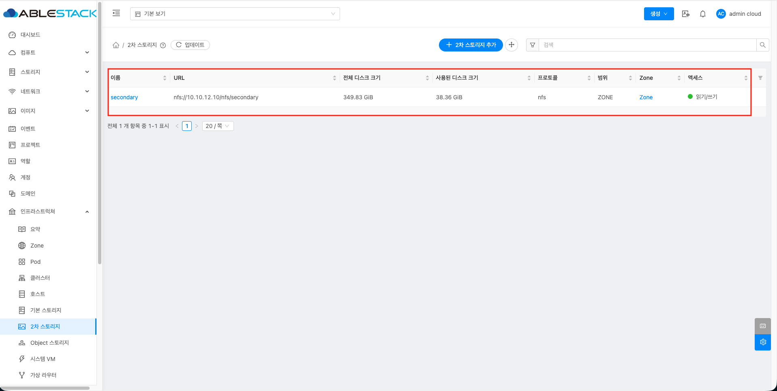Focus the 검색 search input field
Viewport: 777px width, 391px height.
click(647, 45)
